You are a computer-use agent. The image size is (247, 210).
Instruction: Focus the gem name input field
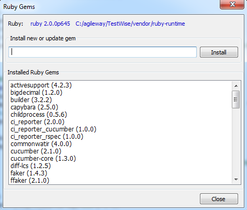[103, 52]
